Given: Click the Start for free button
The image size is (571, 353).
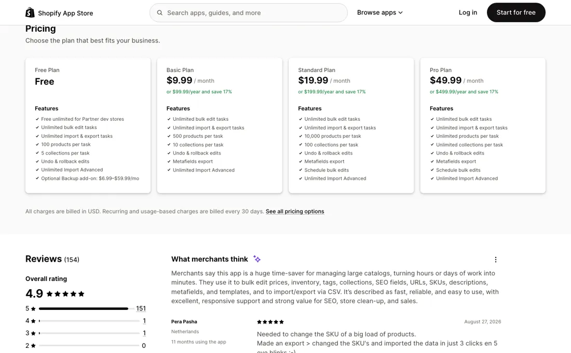Looking at the screenshot, I should tap(516, 12).
